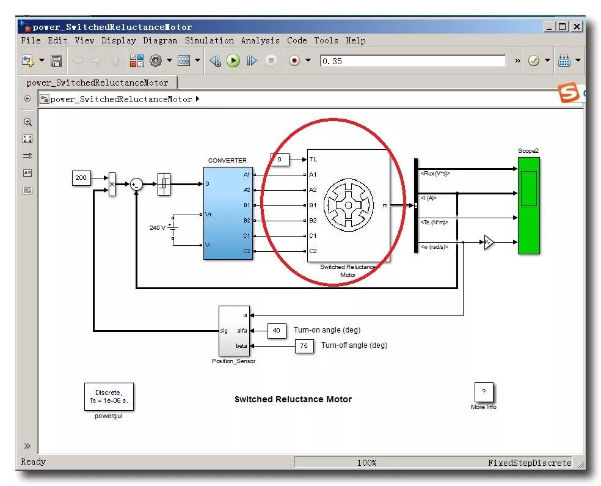Expand the model path breadcrumb arrow
Viewport: 601px width, 486px height.
pyautogui.click(x=197, y=99)
